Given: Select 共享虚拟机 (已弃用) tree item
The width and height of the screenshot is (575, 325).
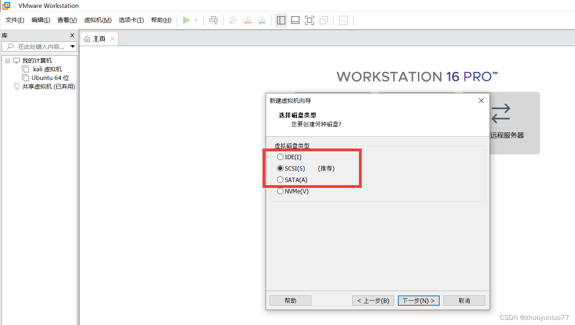Looking at the screenshot, I should click(x=48, y=86).
